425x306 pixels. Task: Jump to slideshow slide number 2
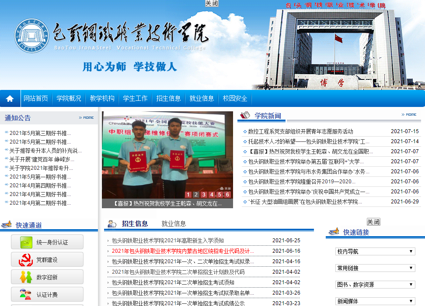(x=196, y=195)
